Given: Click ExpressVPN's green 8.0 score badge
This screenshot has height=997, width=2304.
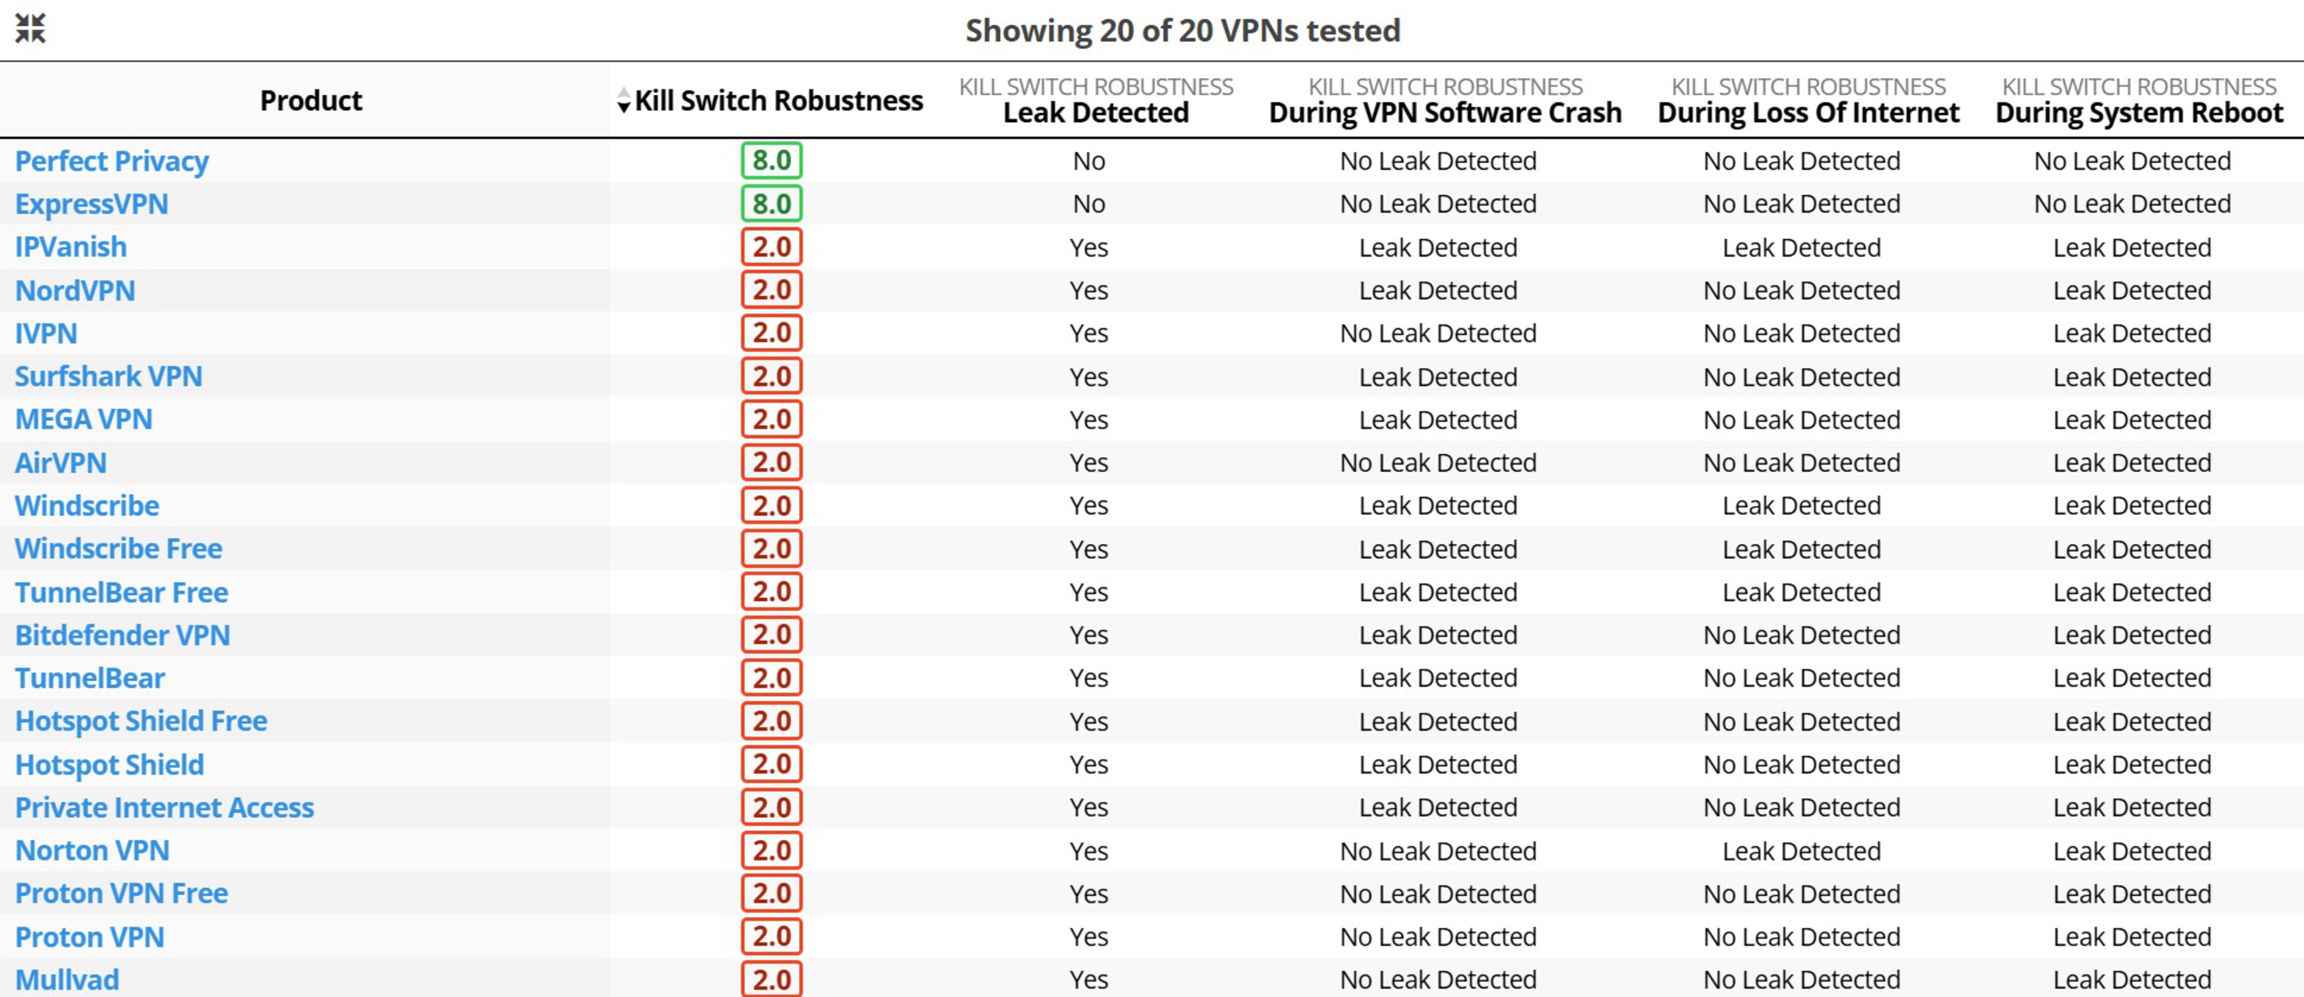Looking at the screenshot, I should click(771, 204).
